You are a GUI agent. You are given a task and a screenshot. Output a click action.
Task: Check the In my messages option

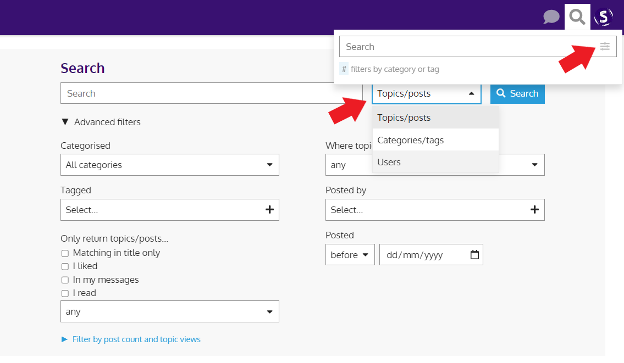(x=65, y=280)
